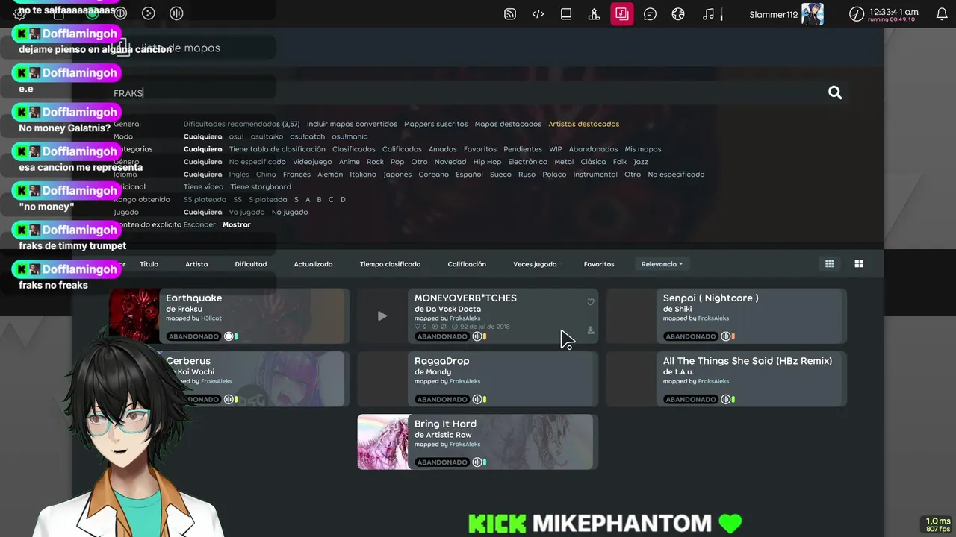Toggle Mapas destacados filter
This screenshot has height=537, width=956.
pos(508,124)
